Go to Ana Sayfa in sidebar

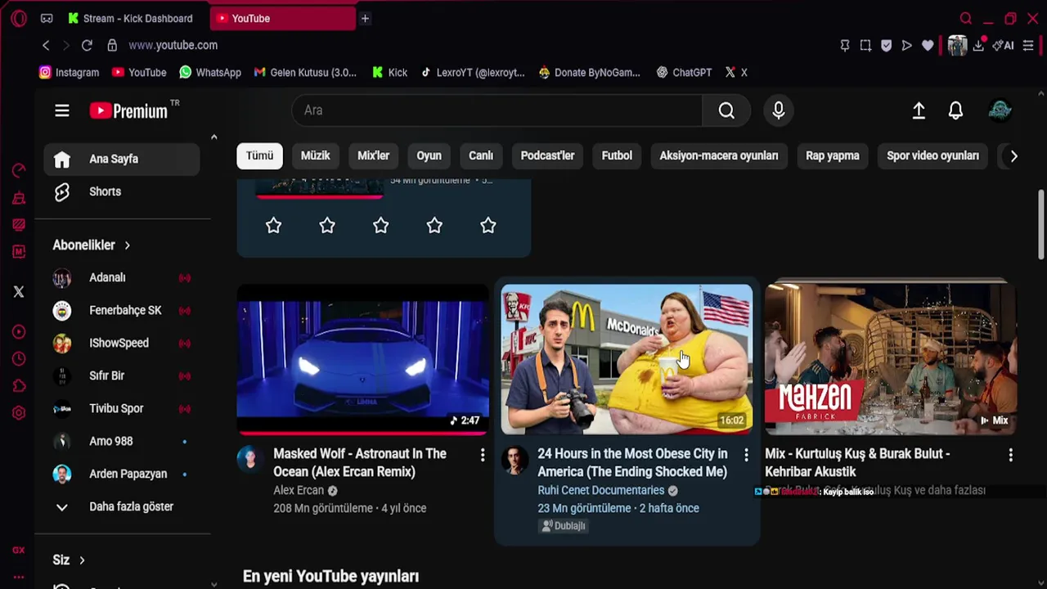[x=123, y=159]
